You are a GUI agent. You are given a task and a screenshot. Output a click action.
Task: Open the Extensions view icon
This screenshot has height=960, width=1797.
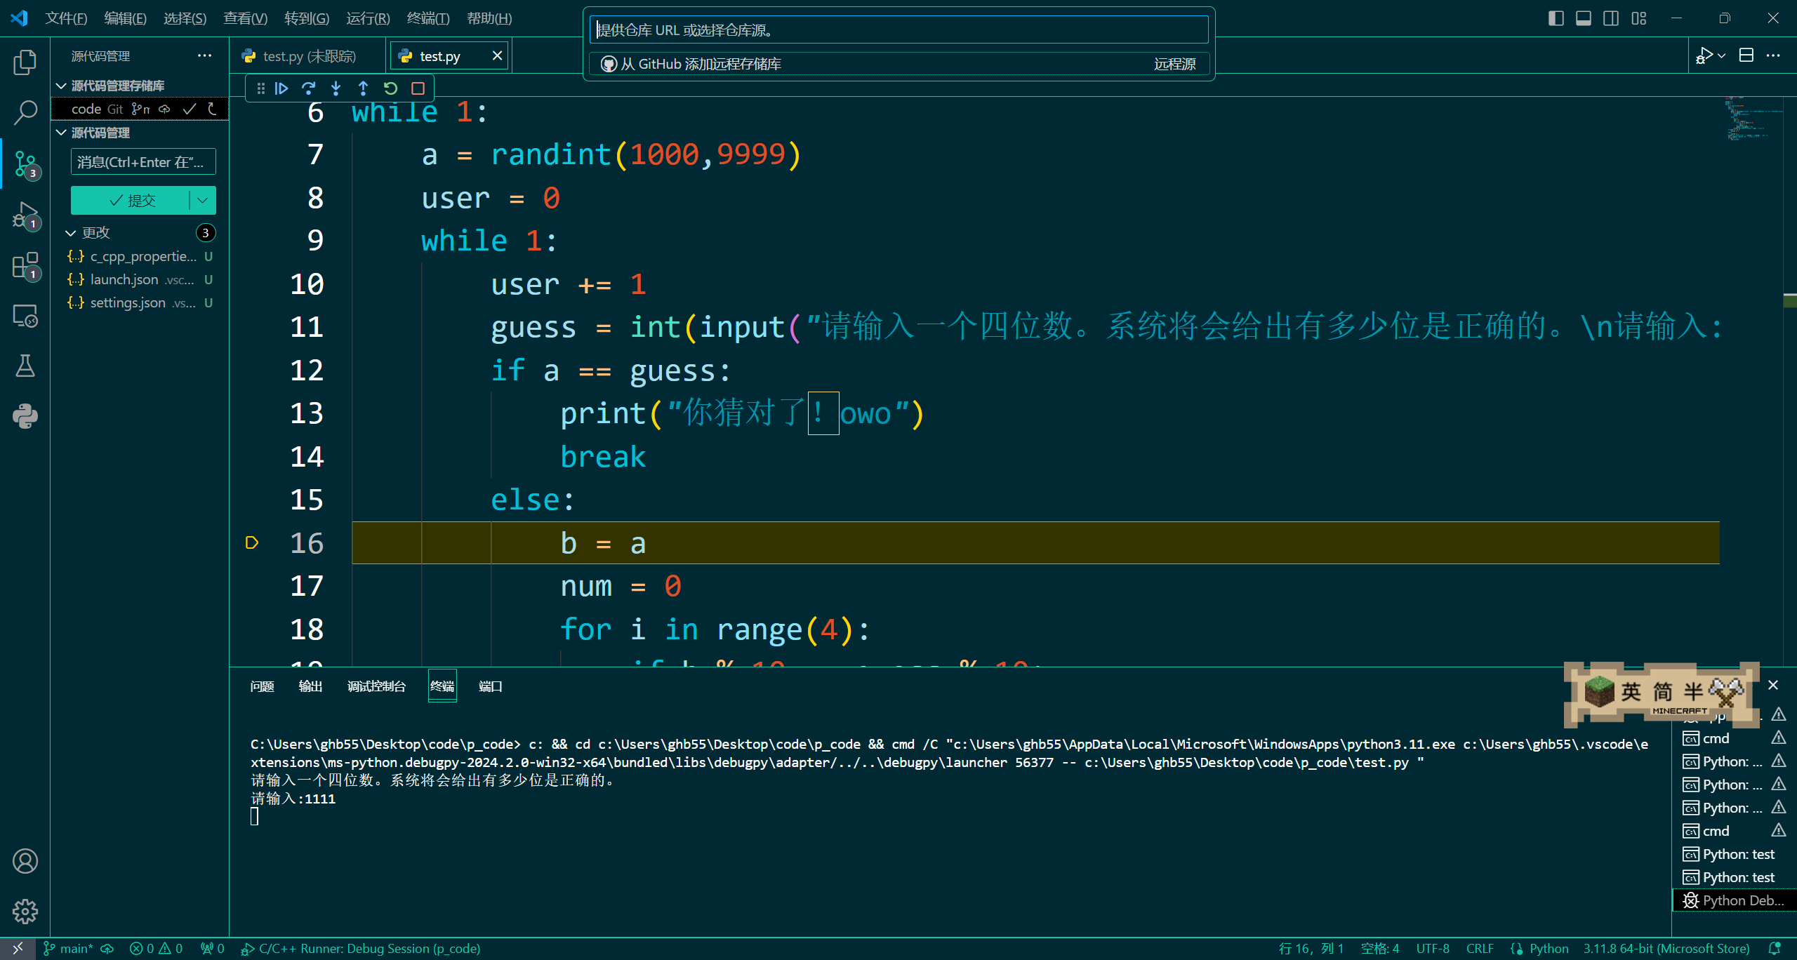[25, 266]
